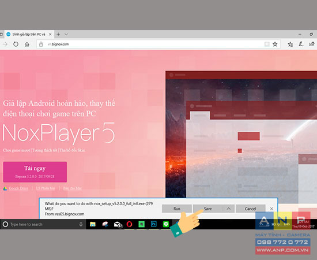Show tab previews chevron

66,34
